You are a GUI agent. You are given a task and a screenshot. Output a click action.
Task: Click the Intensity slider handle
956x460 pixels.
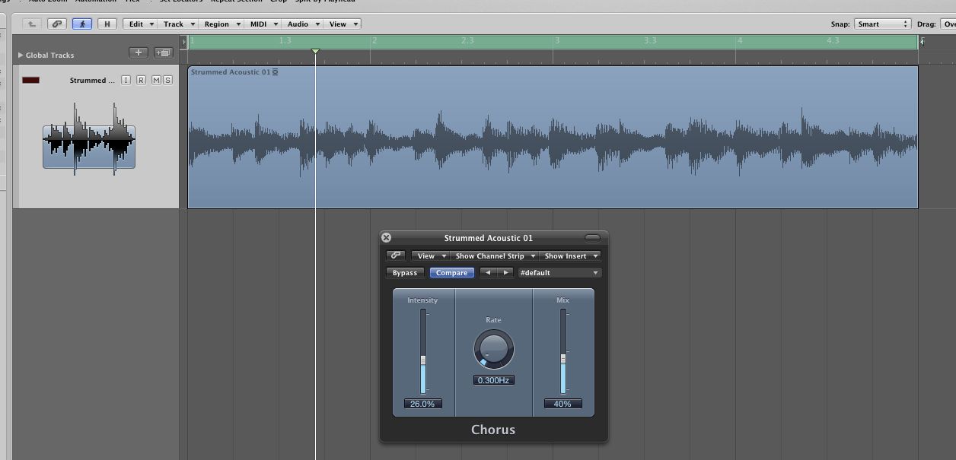coord(423,360)
